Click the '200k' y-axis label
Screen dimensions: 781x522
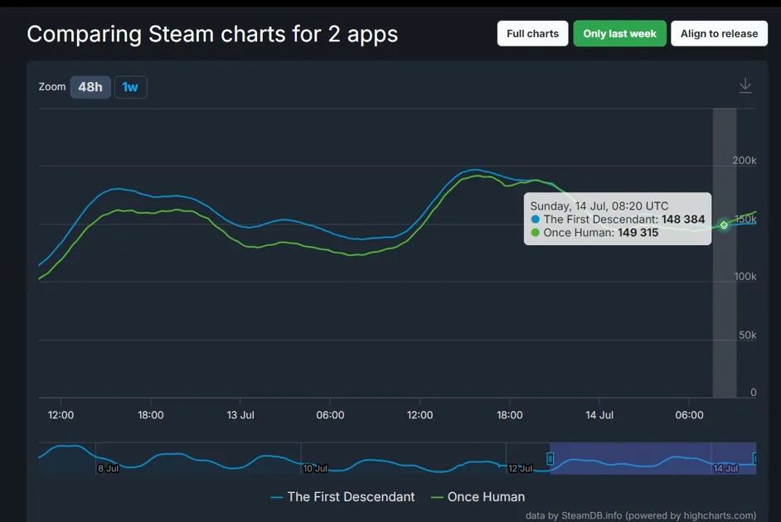click(x=745, y=160)
